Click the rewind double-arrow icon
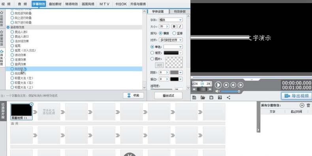Image resolution: width=312 pixels, height=156 pixels. click(194, 89)
